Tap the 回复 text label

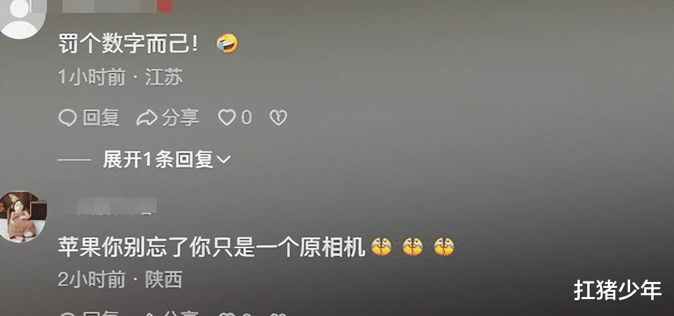coord(101,118)
